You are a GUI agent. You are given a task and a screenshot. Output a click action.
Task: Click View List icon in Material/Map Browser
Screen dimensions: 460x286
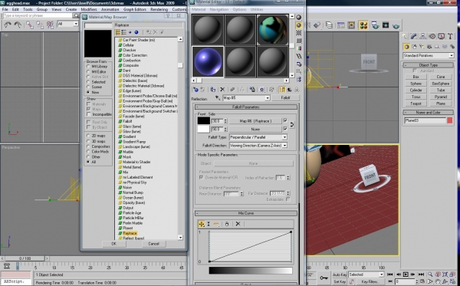[x=117, y=32]
